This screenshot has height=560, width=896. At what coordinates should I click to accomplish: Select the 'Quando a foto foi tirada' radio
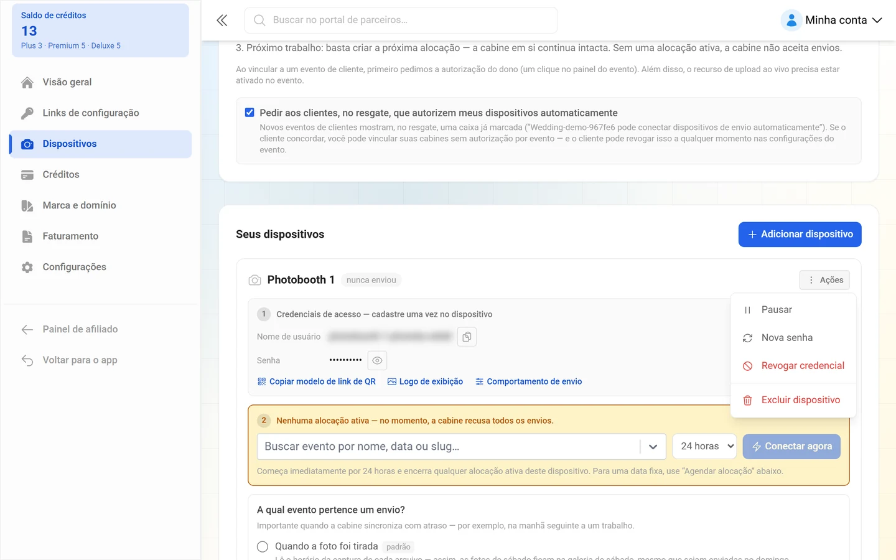pos(263,546)
